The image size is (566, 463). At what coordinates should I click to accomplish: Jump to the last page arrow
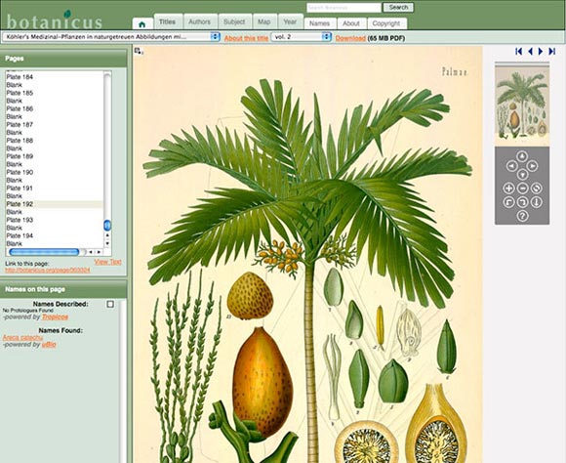tap(552, 52)
